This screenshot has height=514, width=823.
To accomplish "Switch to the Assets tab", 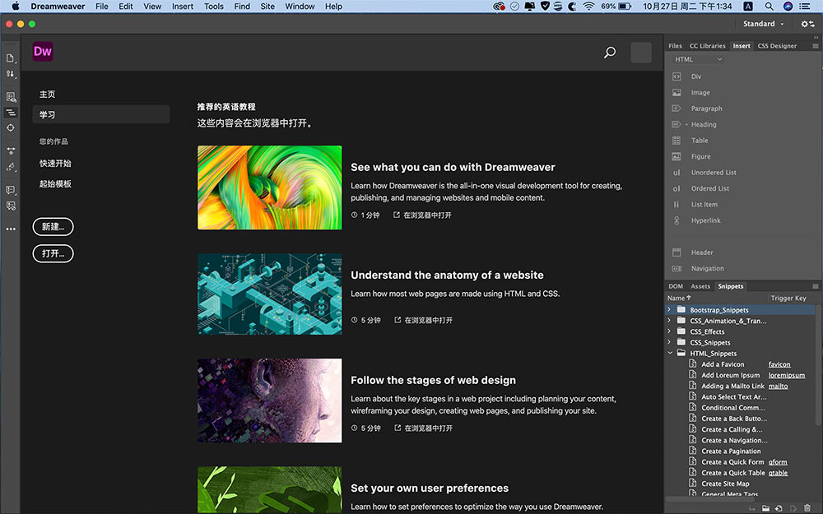I will click(x=700, y=286).
